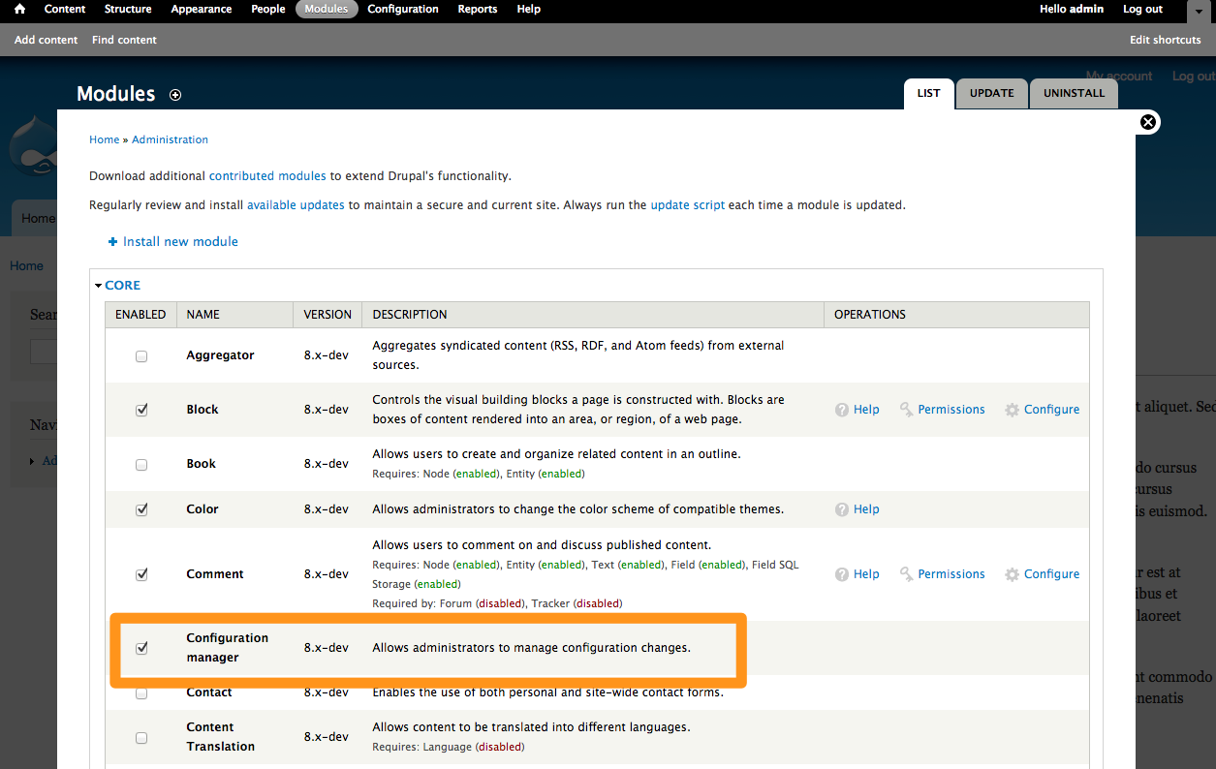Image resolution: width=1216 pixels, height=769 pixels.
Task: Open the Modules menu in the toolbar
Action: click(x=327, y=9)
